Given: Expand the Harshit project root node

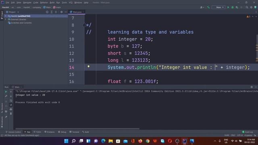Looking at the screenshot, I should (x=6, y=16).
